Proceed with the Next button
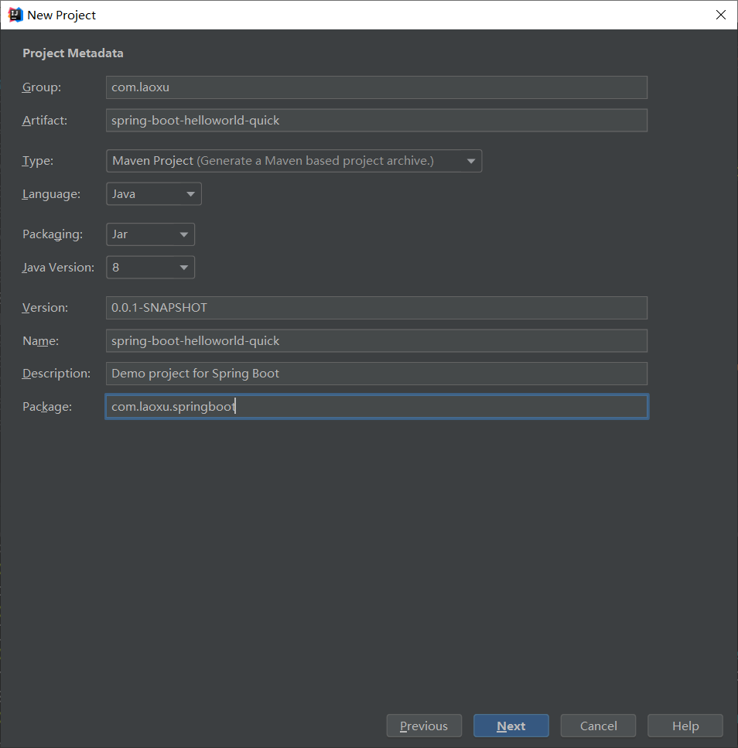Viewport: 738px width, 748px height. coord(511,726)
